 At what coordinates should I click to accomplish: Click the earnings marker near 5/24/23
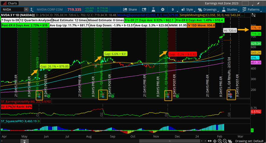(x=38, y=95)
